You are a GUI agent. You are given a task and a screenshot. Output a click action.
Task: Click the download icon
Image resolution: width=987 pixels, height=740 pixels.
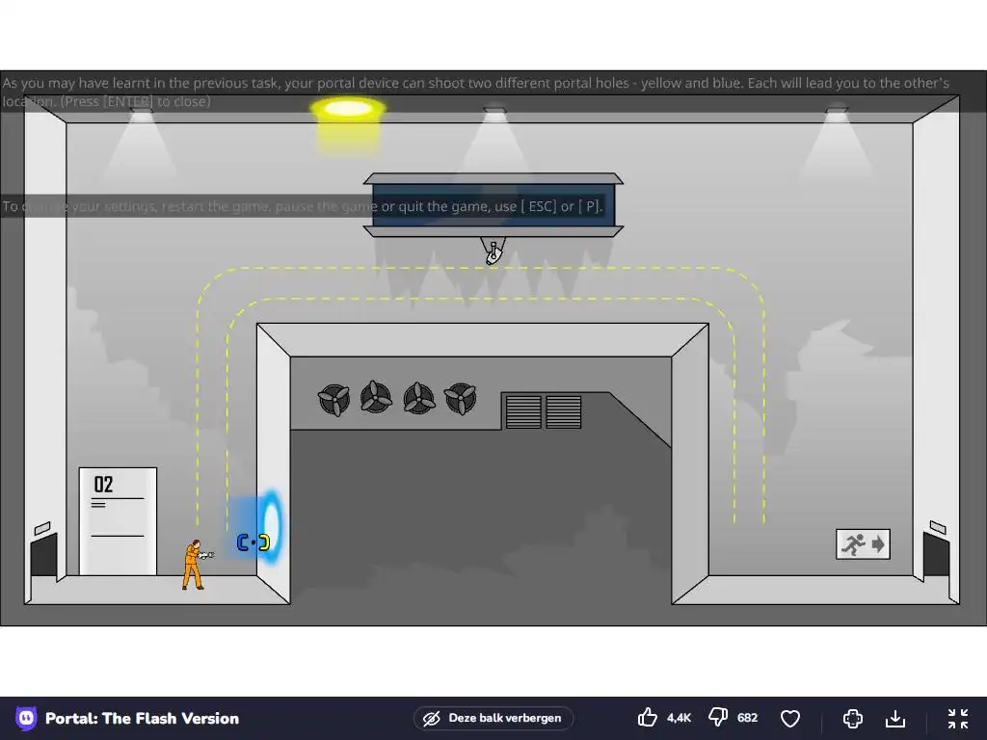[895, 718]
